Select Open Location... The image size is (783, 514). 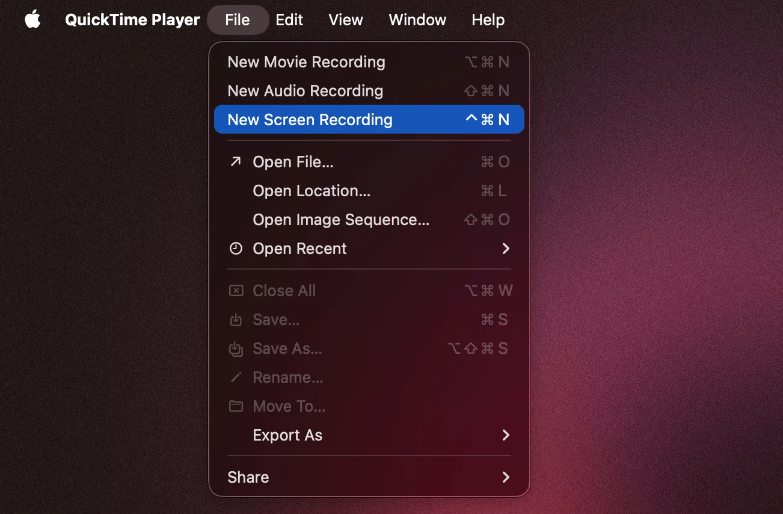(x=311, y=190)
